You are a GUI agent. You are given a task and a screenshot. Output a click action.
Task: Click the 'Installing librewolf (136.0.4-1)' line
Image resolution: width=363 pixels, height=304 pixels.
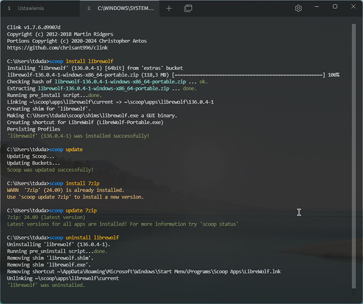tap(95, 68)
